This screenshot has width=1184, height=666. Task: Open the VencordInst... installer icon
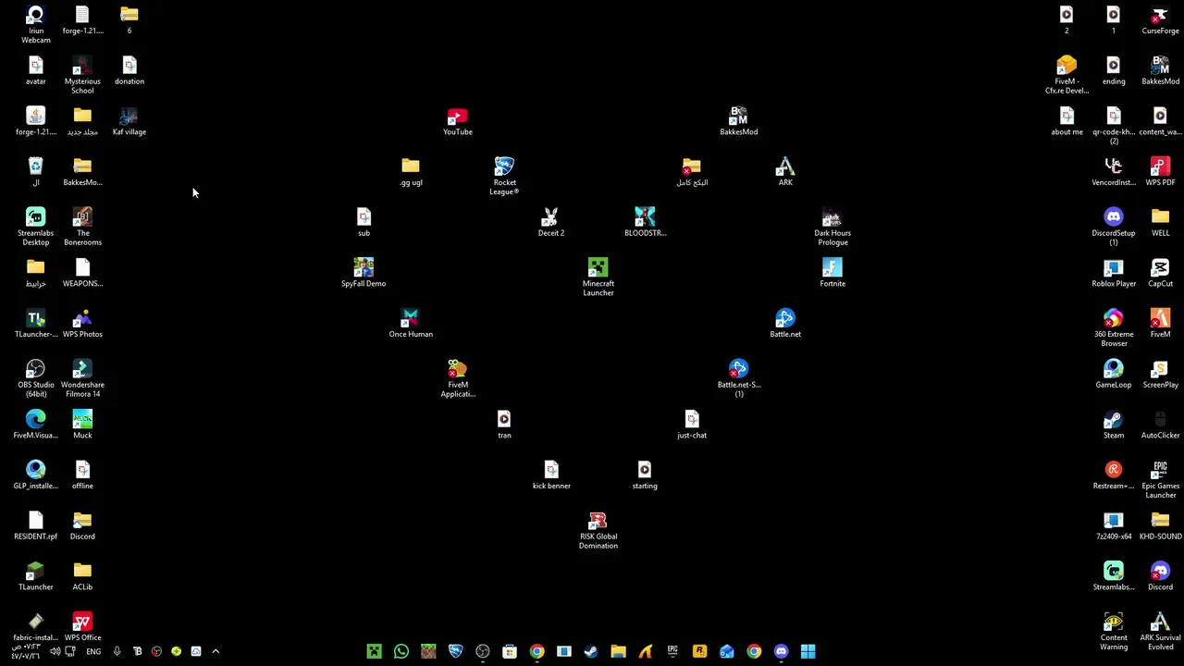(1114, 172)
